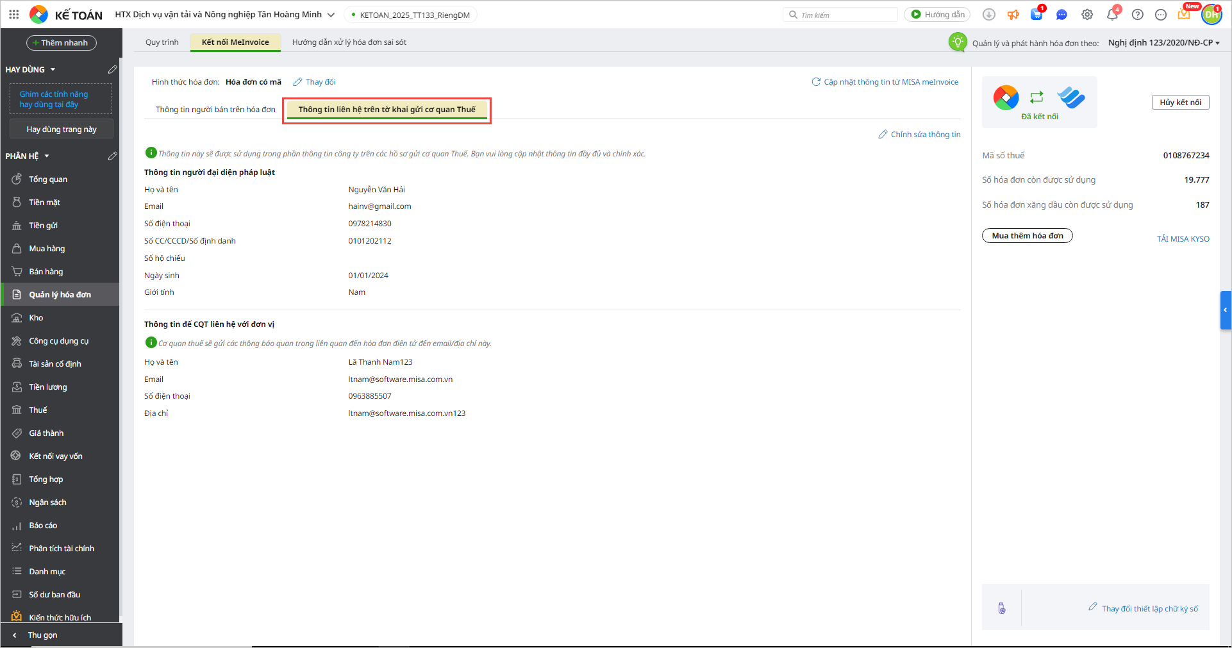Click the help question mark icon
The width and height of the screenshot is (1232, 648).
[x=1137, y=15]
